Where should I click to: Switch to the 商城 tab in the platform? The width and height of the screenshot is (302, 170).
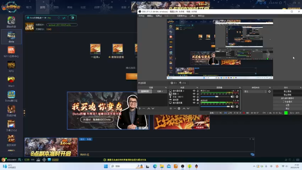[x=70, y=7]
